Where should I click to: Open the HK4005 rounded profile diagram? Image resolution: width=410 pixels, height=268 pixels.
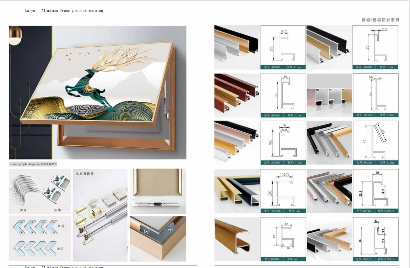click(283, 141)
